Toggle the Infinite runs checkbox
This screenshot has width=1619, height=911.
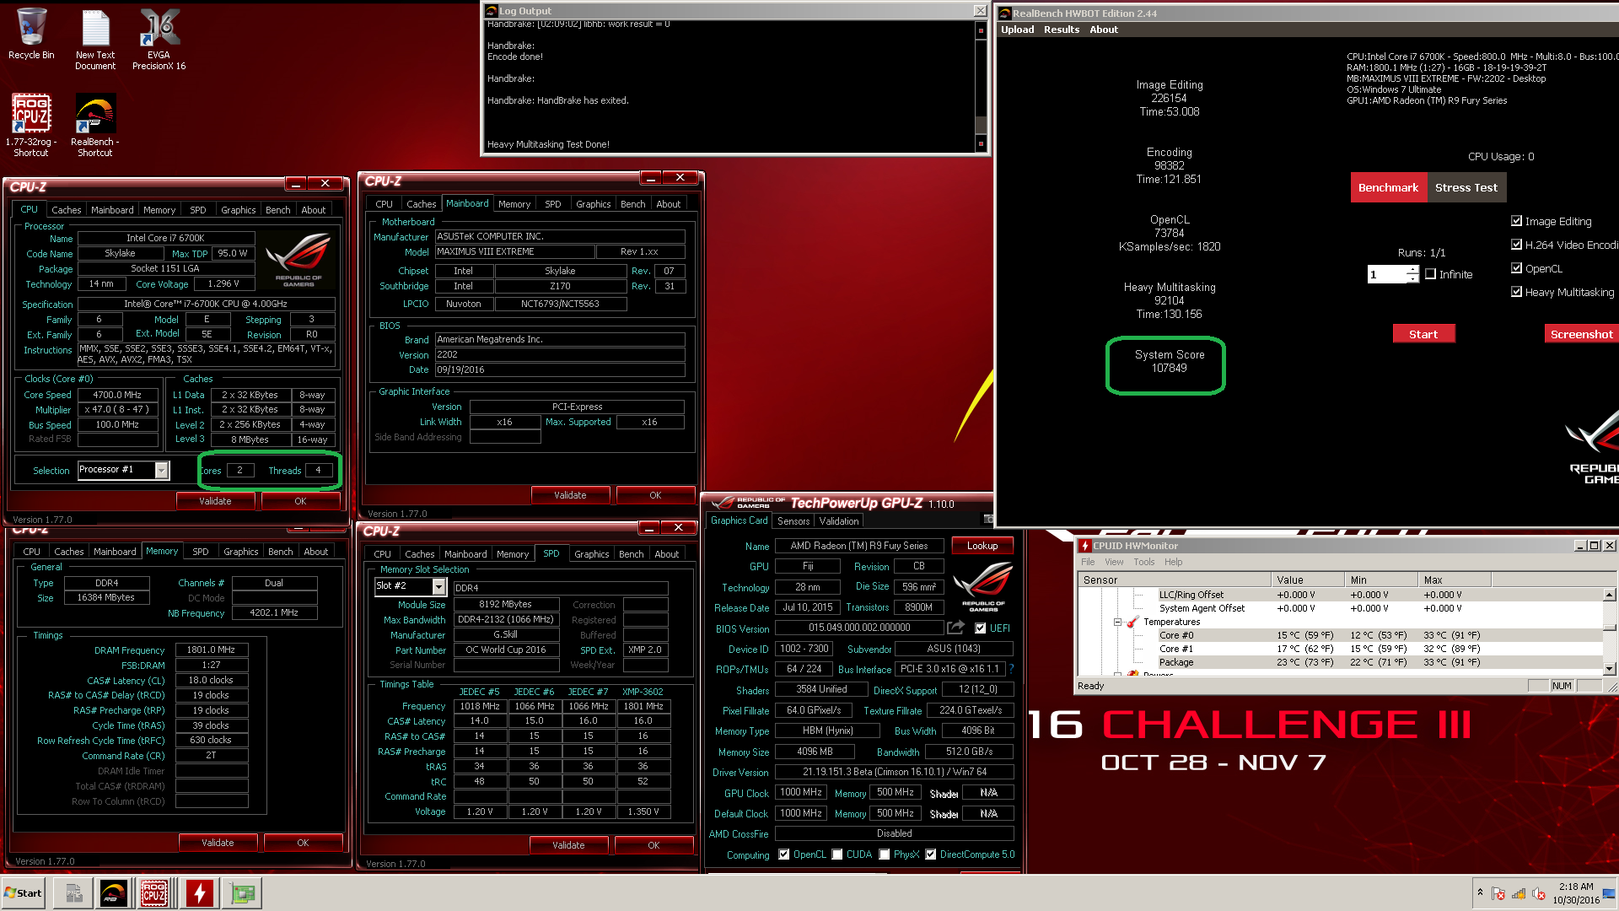click(1430, 274)
